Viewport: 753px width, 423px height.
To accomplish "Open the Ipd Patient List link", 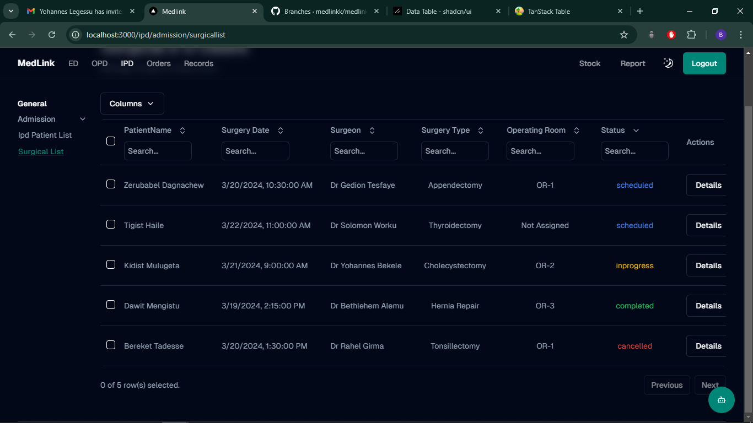I will 45,135.
